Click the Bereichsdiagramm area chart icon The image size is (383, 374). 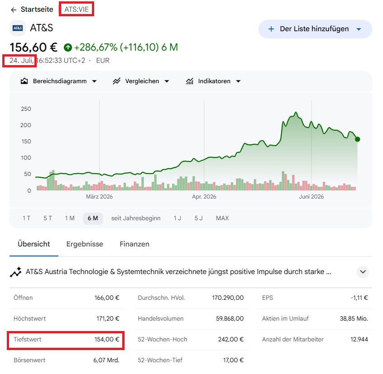tap(24, 81)
